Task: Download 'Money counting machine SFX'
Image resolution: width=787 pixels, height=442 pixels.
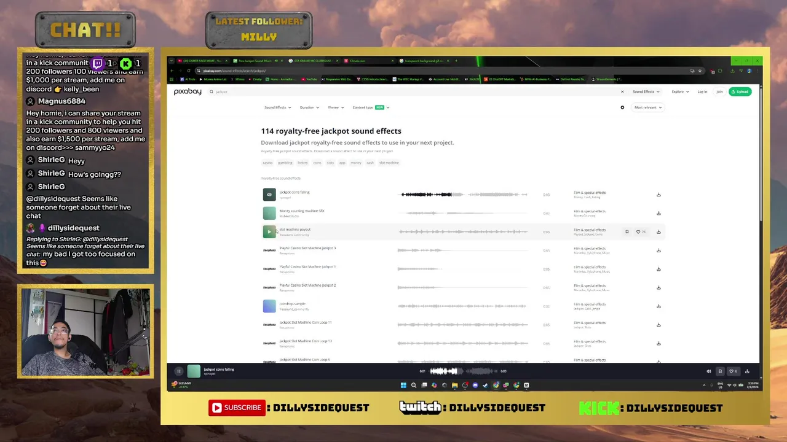Action: coord(658,213)
